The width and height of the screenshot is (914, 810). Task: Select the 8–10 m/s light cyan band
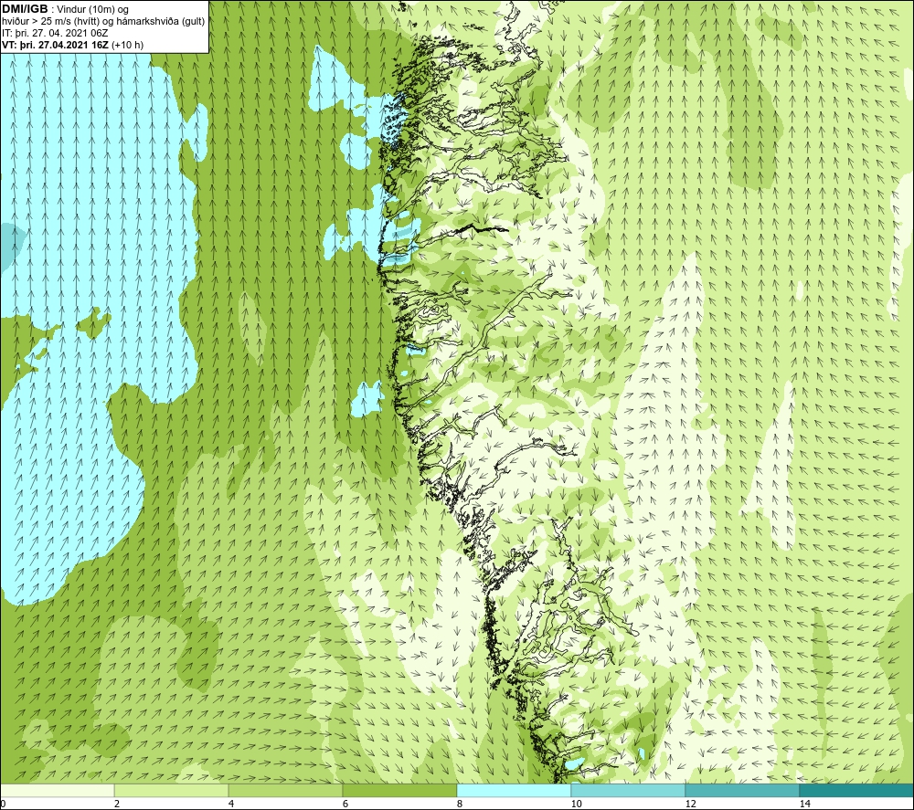(514, 790)
